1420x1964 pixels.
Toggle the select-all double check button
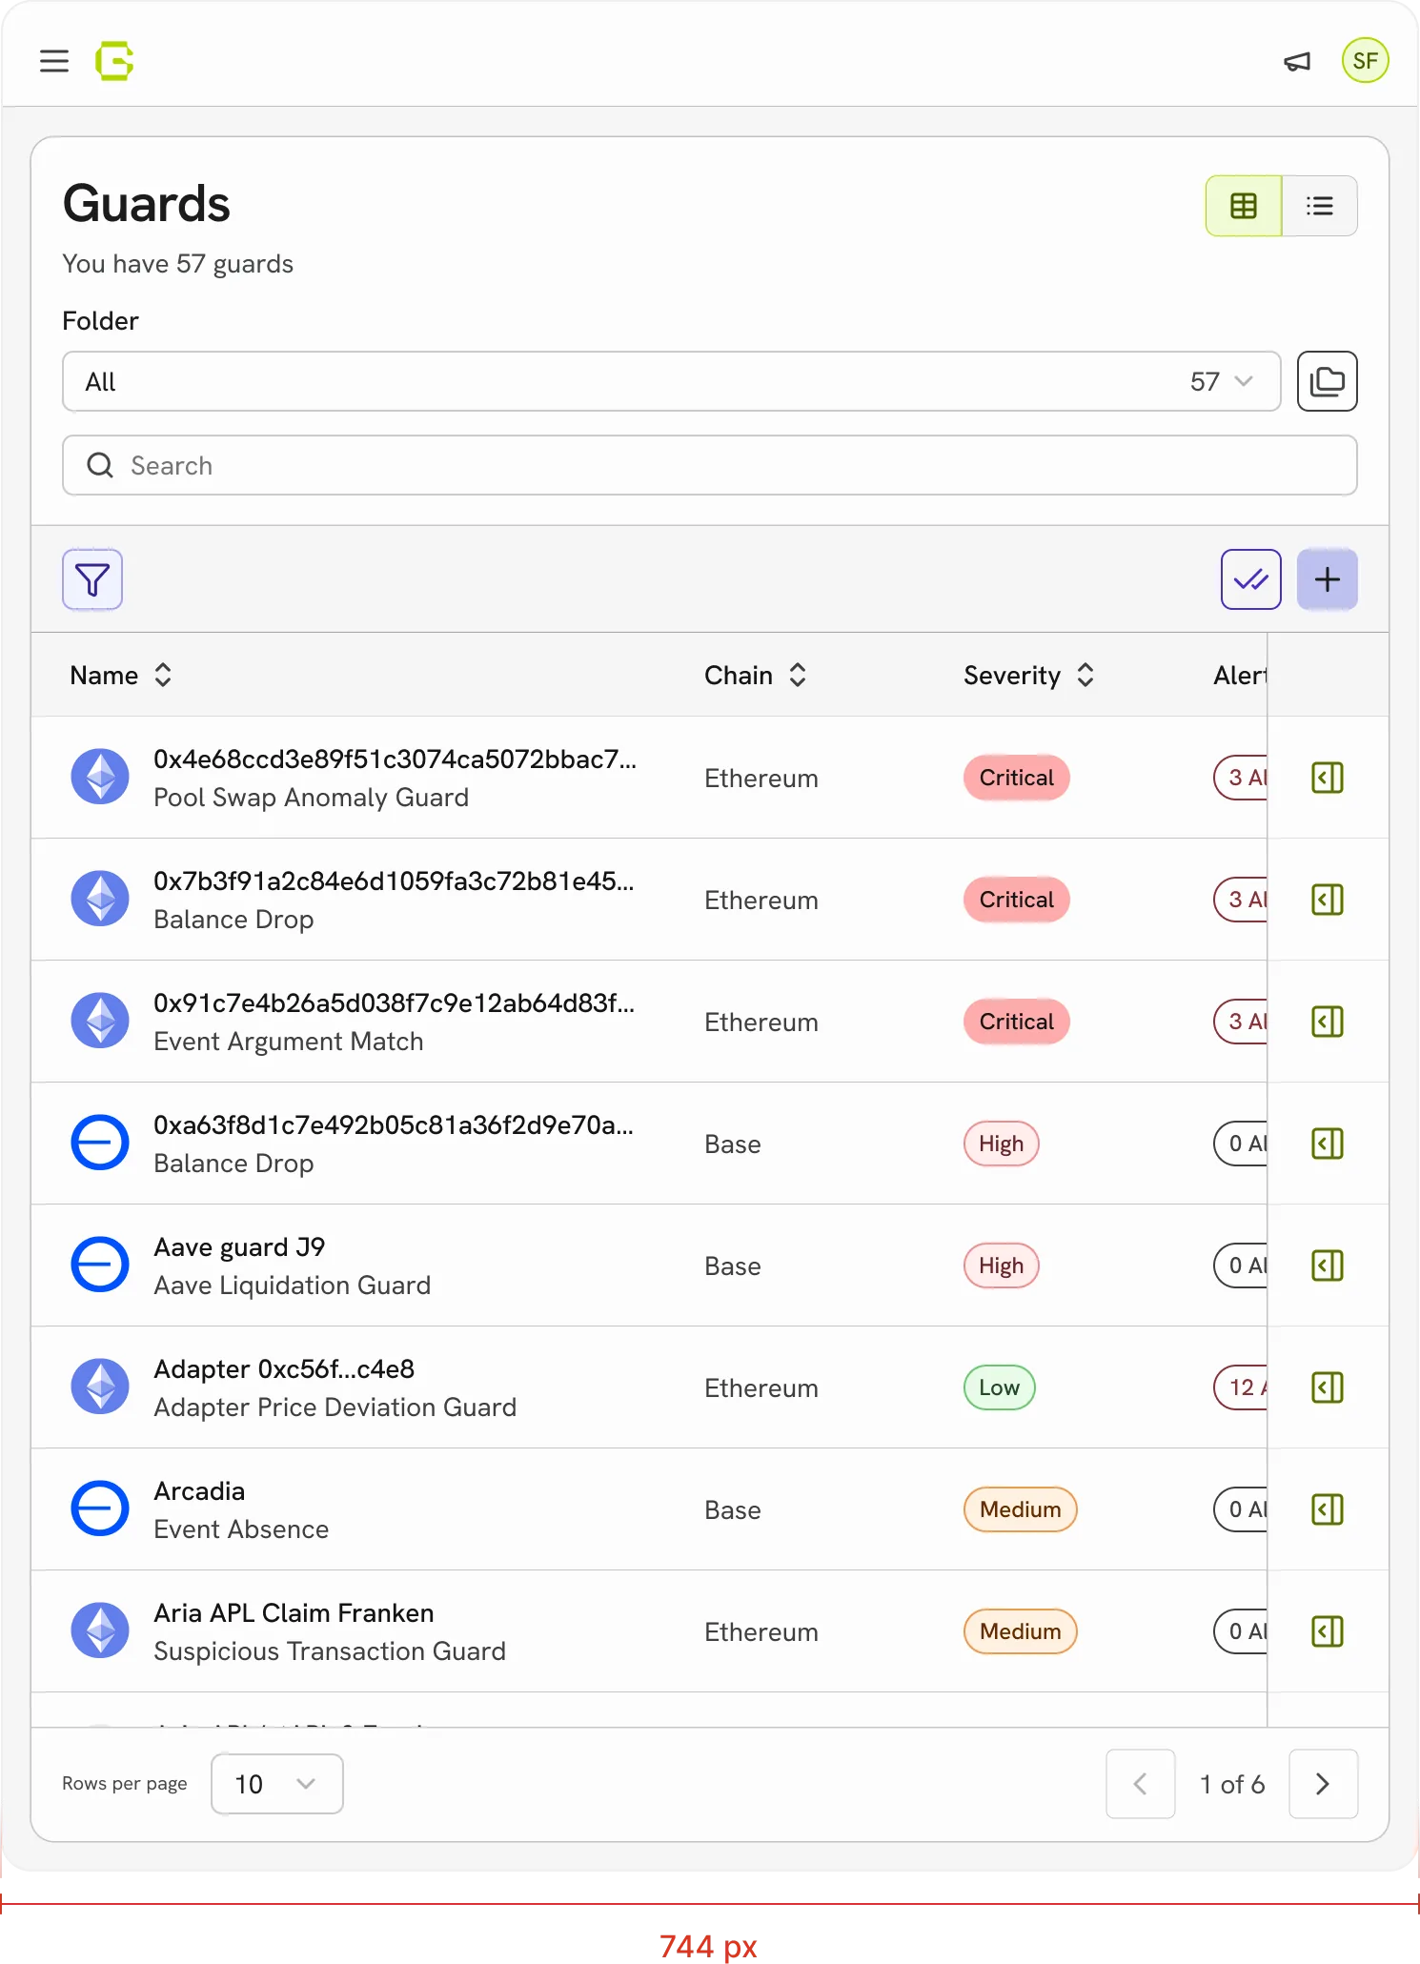1250,579
